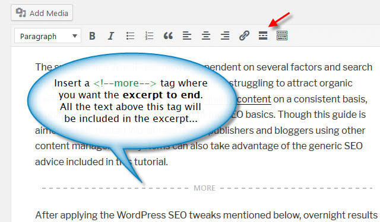Screen dimensions: 380x222
Task: Align text right
Action: pyautogui.click(x=225, y=36)
